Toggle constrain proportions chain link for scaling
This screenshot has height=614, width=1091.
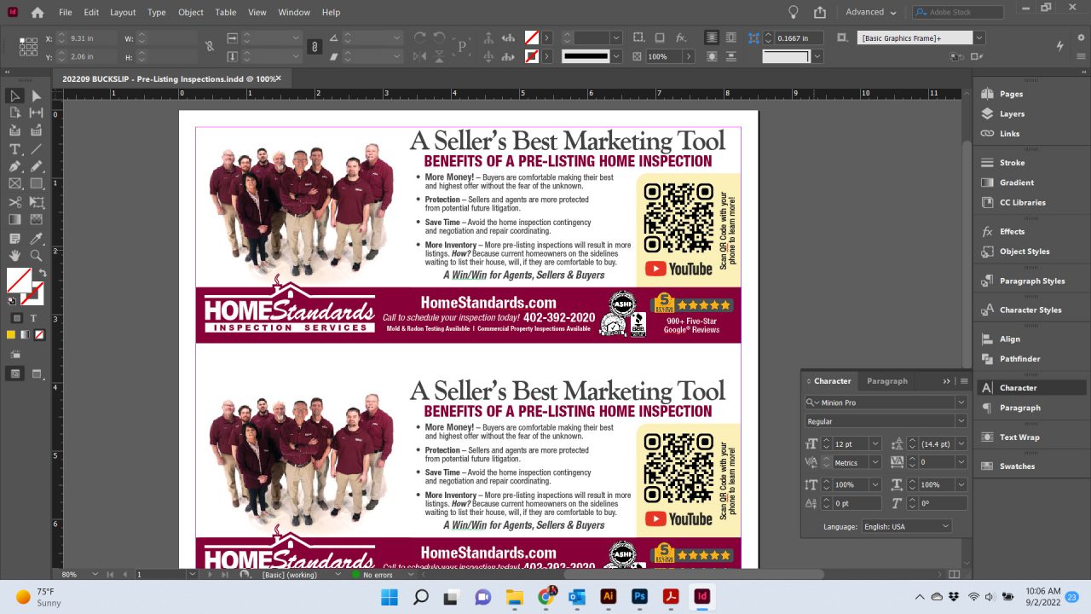[x=314, y=47]
